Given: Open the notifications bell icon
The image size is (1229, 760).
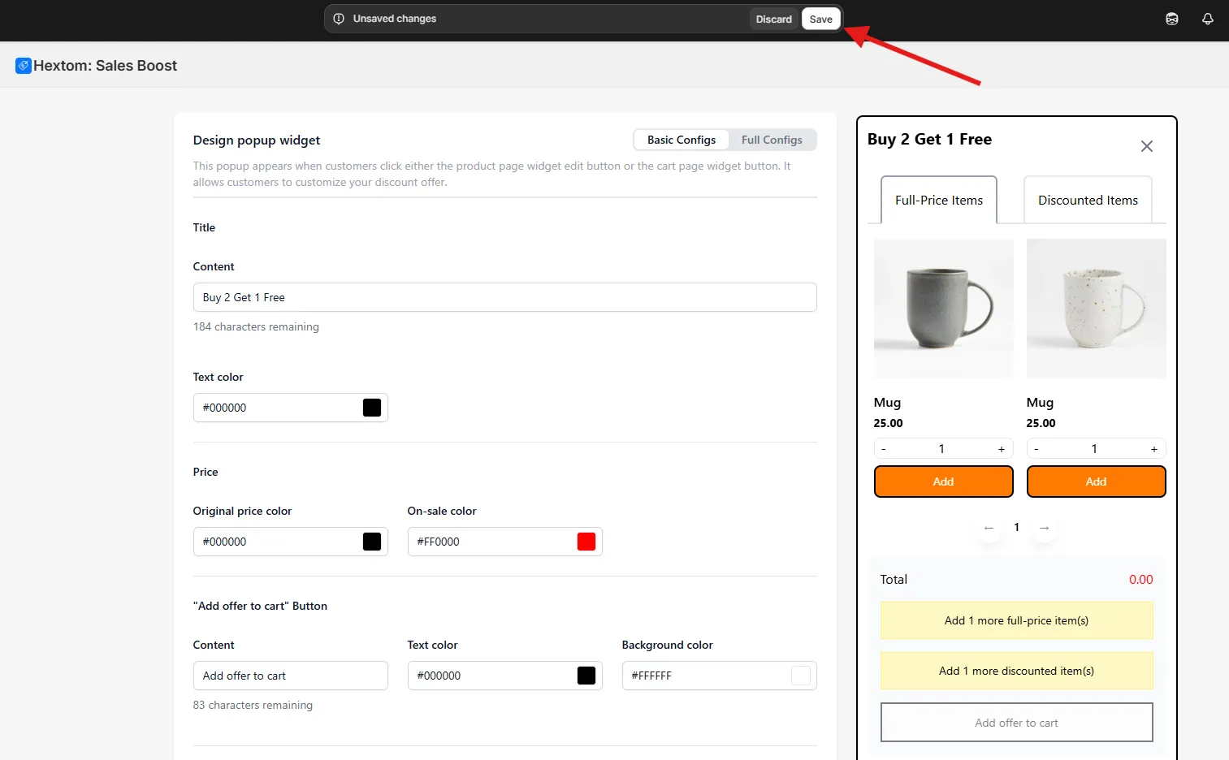Looking at the screenshot, I should tap(1208, 19).
